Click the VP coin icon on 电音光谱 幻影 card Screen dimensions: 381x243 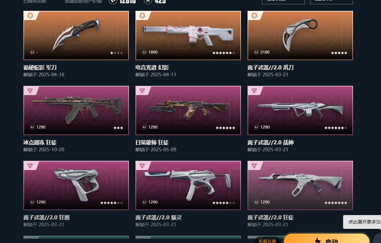144,52
